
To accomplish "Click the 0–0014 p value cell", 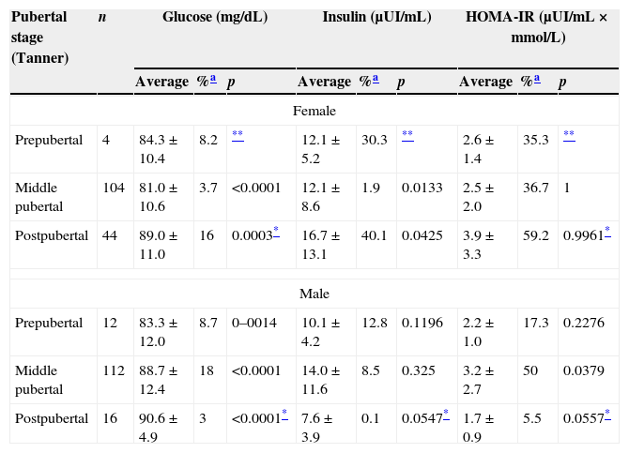I will pyautogui.click(x=257, y=324).
